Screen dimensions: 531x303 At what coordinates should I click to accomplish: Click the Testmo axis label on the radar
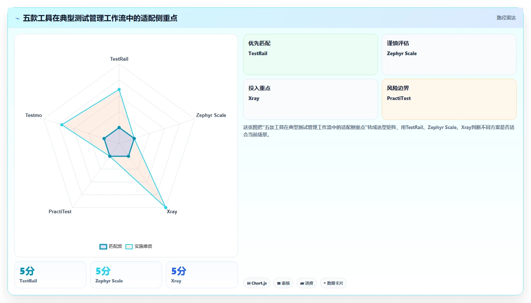[33, 115]
